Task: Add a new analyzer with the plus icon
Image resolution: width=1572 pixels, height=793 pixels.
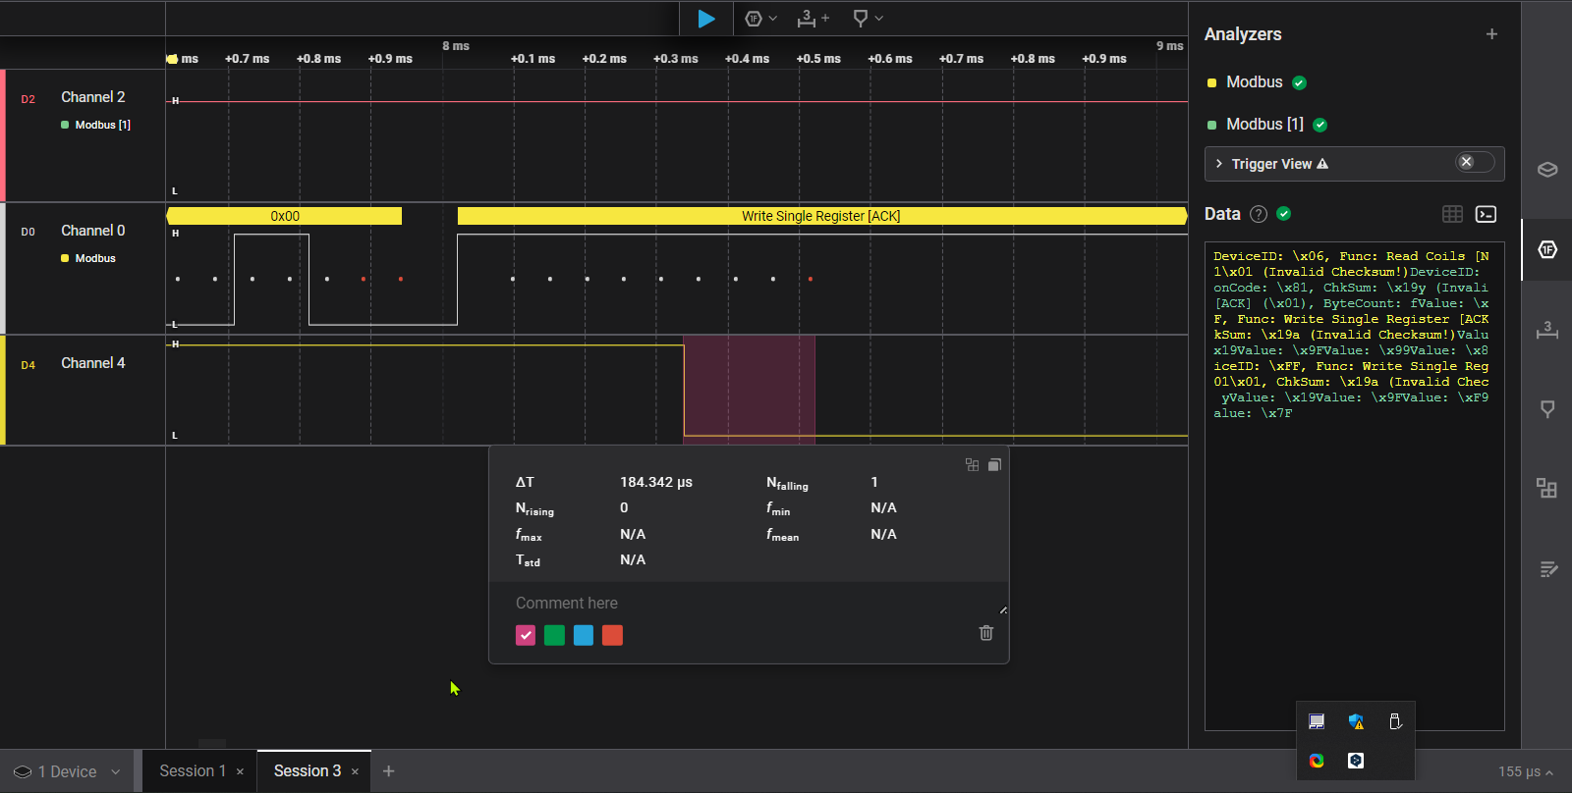Action: pyautogui.click(x=1491, y=34)
